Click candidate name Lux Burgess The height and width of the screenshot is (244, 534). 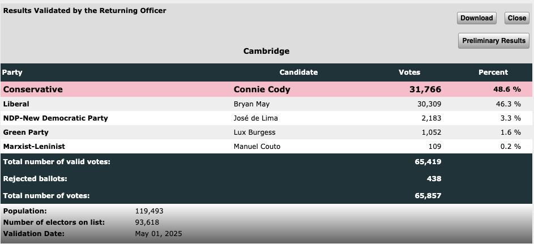pyautogui.click(x=254, y=132)
